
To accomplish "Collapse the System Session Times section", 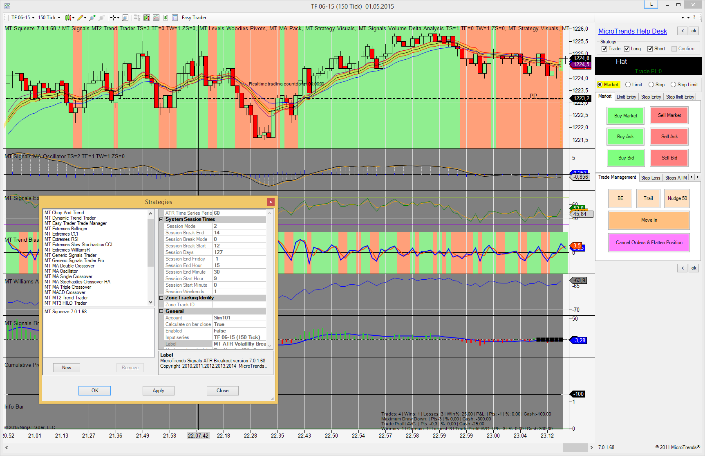I will coord(161,220).
